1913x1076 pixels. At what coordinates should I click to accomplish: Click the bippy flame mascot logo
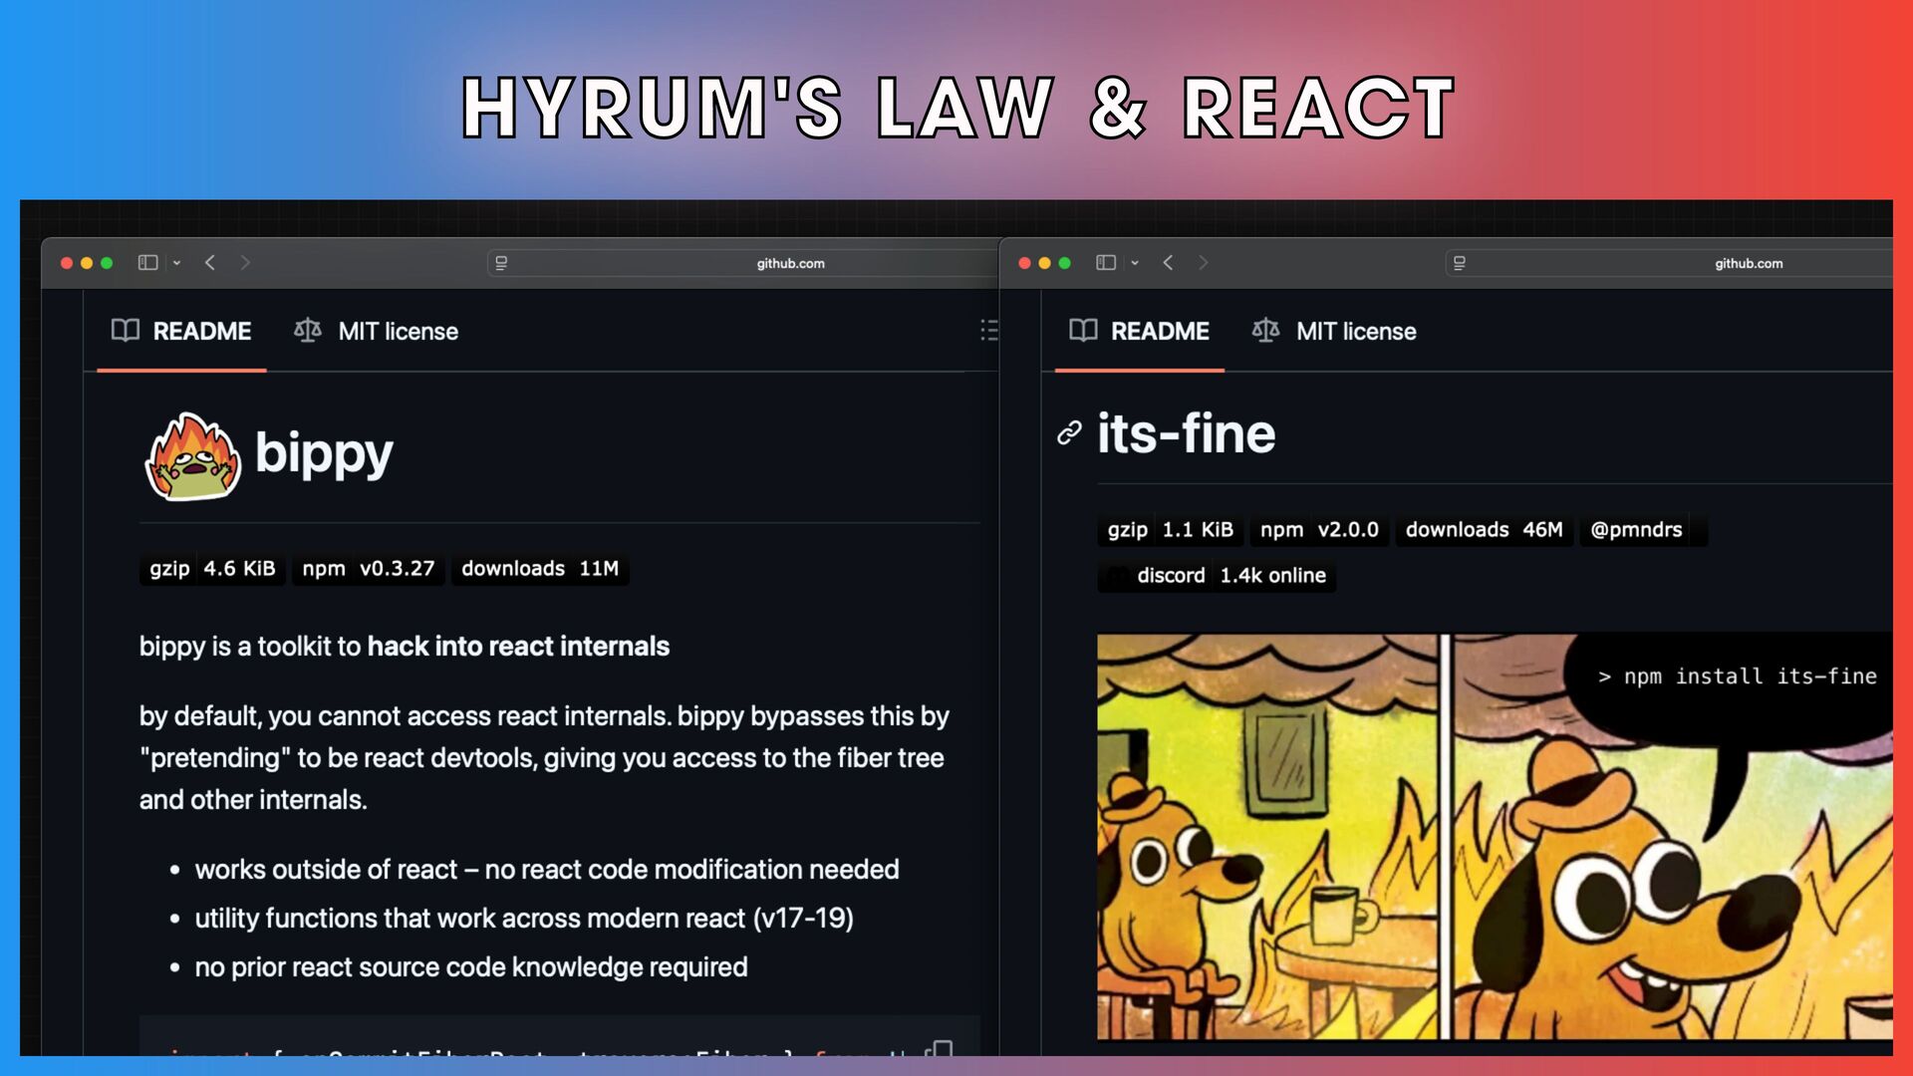[x=192, y=456]
